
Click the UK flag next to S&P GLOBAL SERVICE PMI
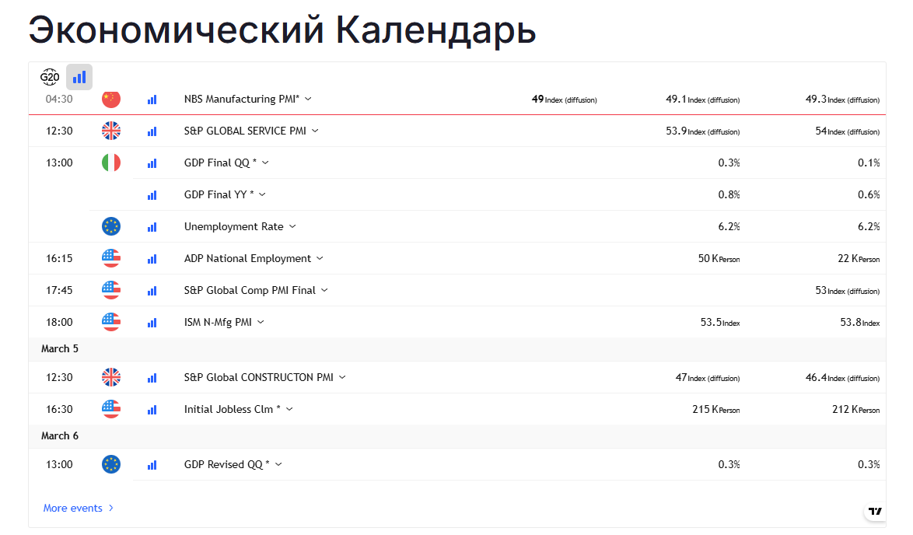[111, 131]
